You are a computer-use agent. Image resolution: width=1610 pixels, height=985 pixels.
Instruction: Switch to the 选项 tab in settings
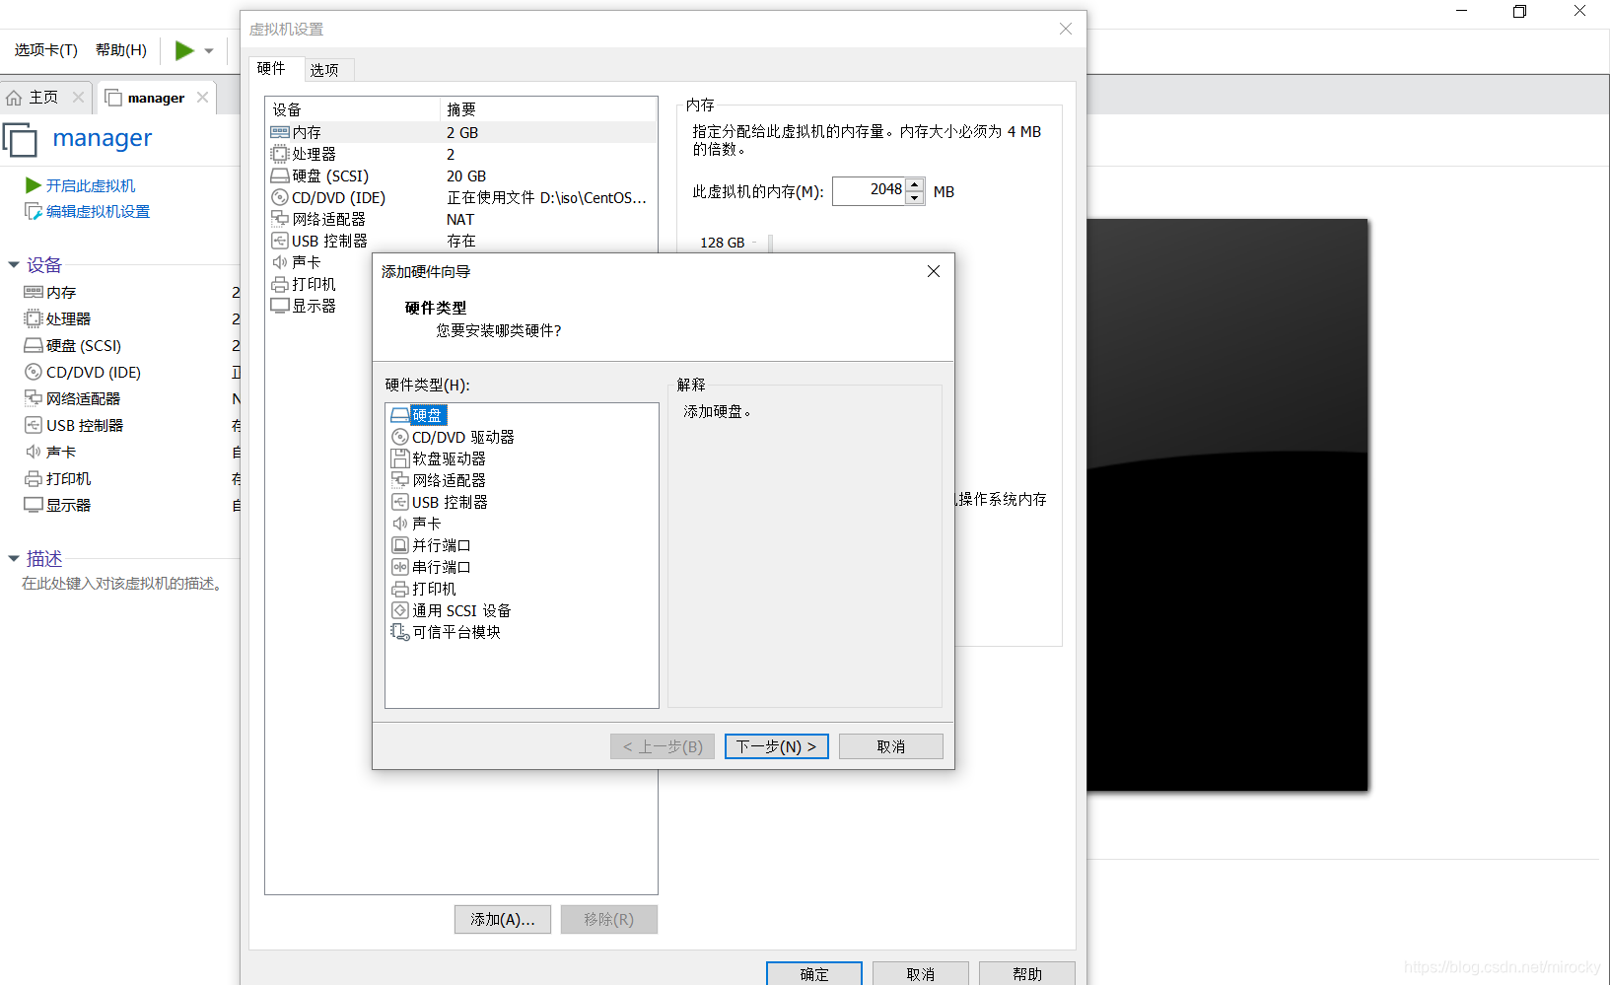tap(325, 69)
